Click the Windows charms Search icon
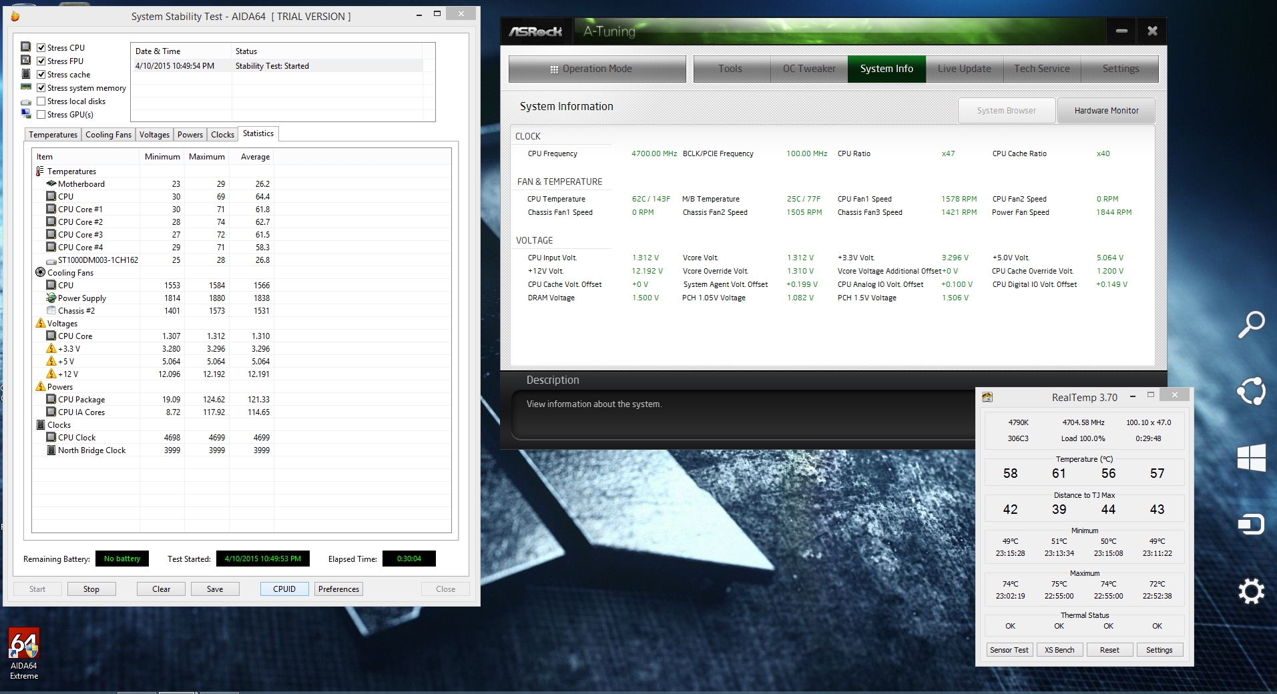The width and height of the screenshot is (1277, 694). click(1251, 324)
